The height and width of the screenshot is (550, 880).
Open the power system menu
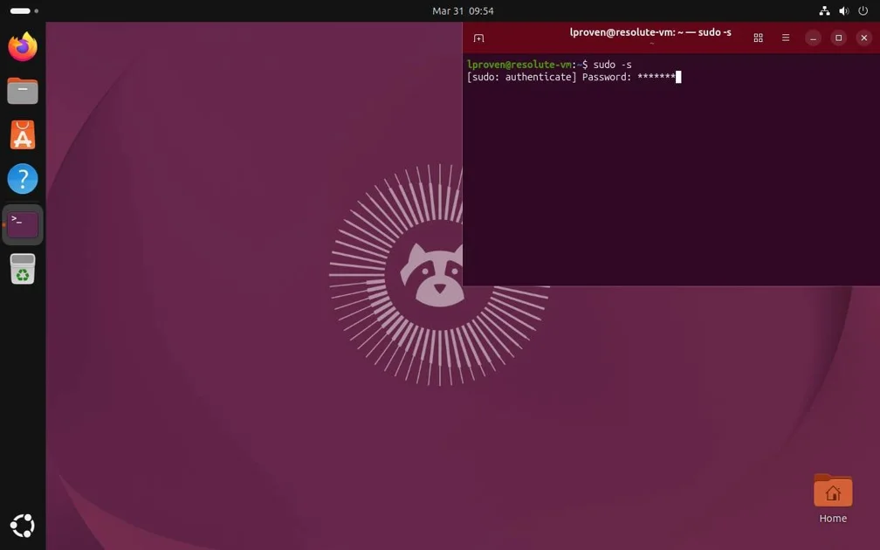pos(863,11)
